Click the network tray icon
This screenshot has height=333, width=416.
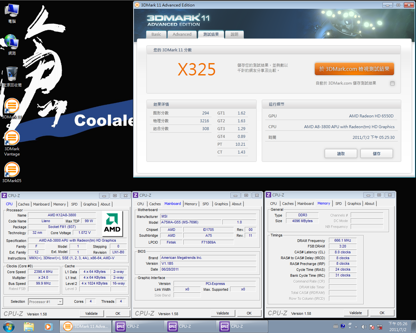(x=379, y=326)
